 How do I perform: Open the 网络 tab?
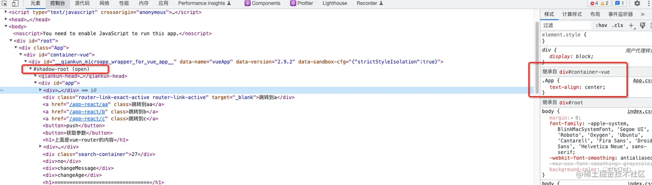[104, 3]
